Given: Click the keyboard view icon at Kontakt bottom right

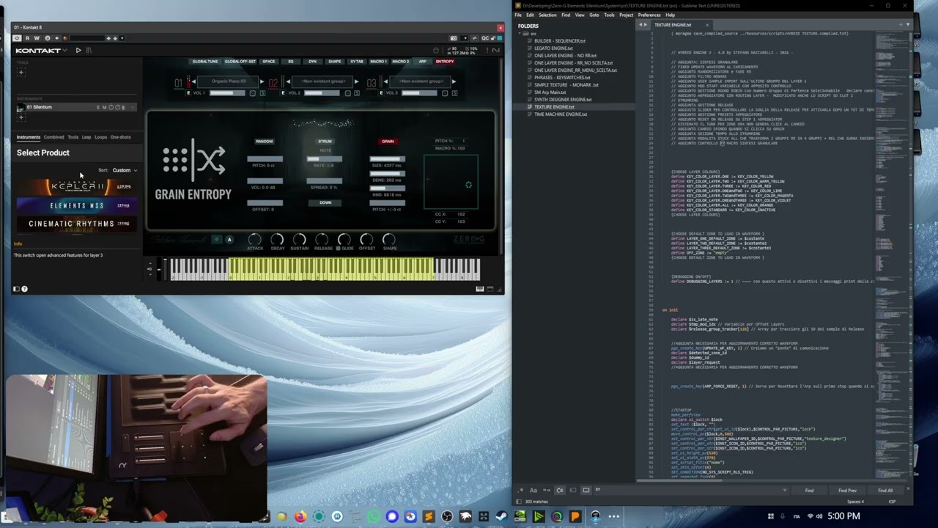Looking at the screenshot, I should click(x=480, y=288).
